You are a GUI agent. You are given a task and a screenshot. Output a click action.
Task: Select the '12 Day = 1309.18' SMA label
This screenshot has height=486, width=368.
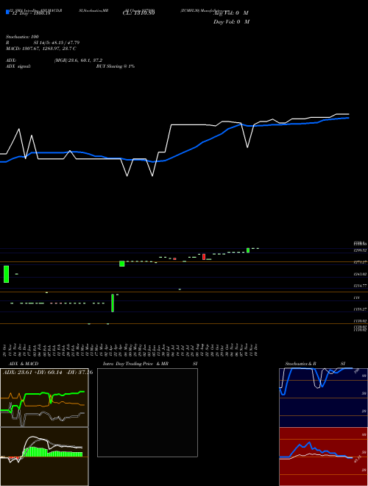coord(31,13)
